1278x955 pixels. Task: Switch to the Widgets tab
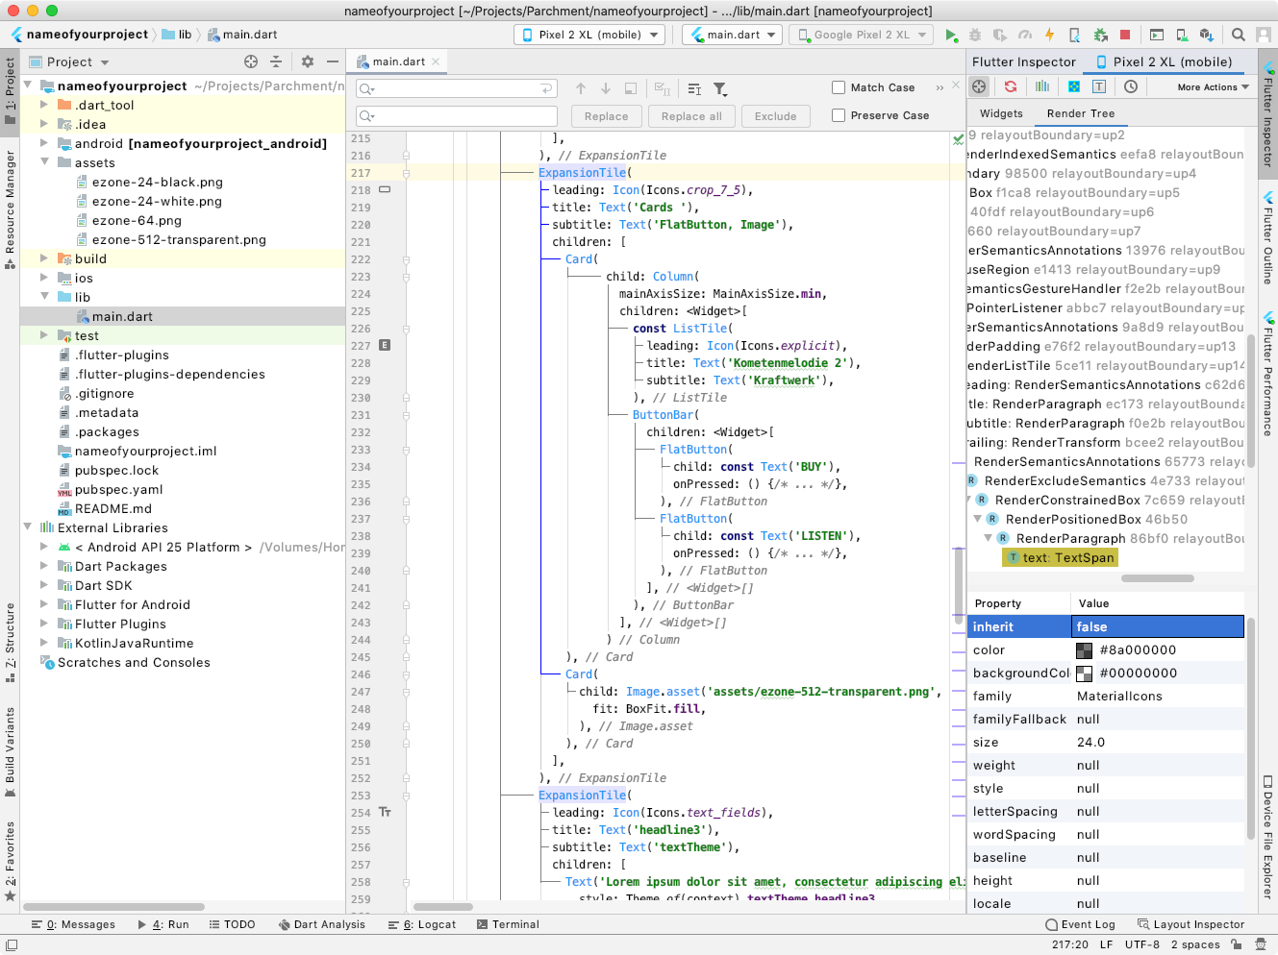[1000, 112]
